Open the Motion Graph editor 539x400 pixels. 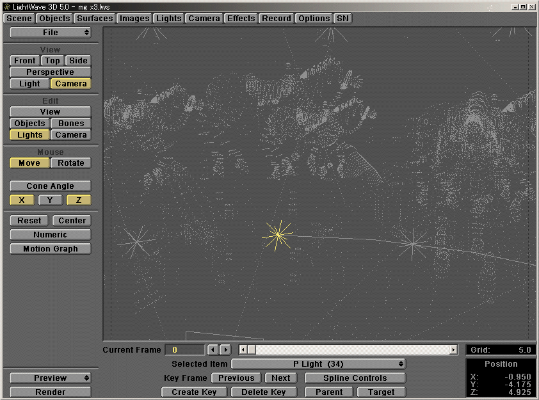50,248
